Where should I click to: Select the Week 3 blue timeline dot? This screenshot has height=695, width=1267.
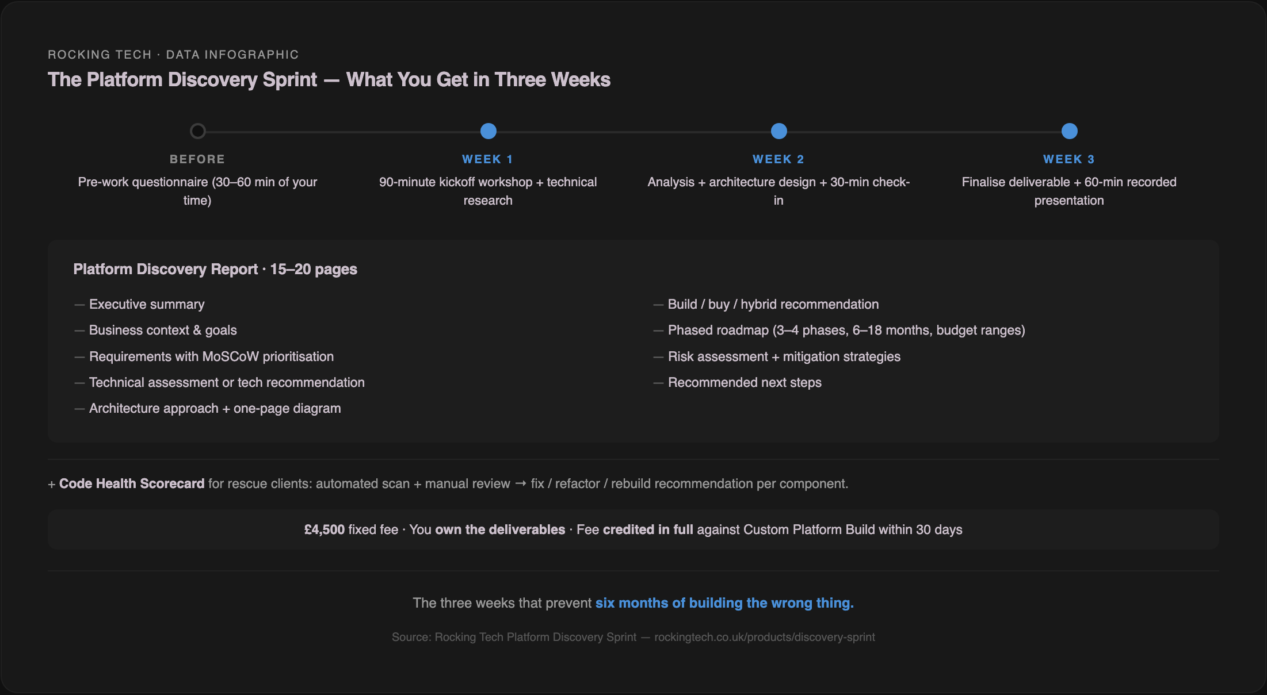(x=1069, y=131)
